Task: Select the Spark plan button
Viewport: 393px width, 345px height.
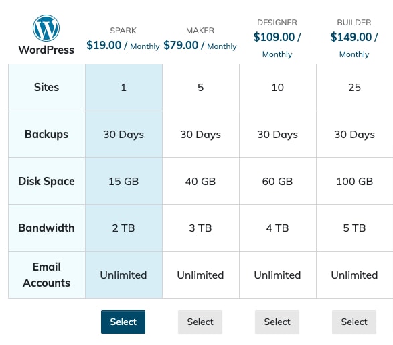Action: pos(123,322)
